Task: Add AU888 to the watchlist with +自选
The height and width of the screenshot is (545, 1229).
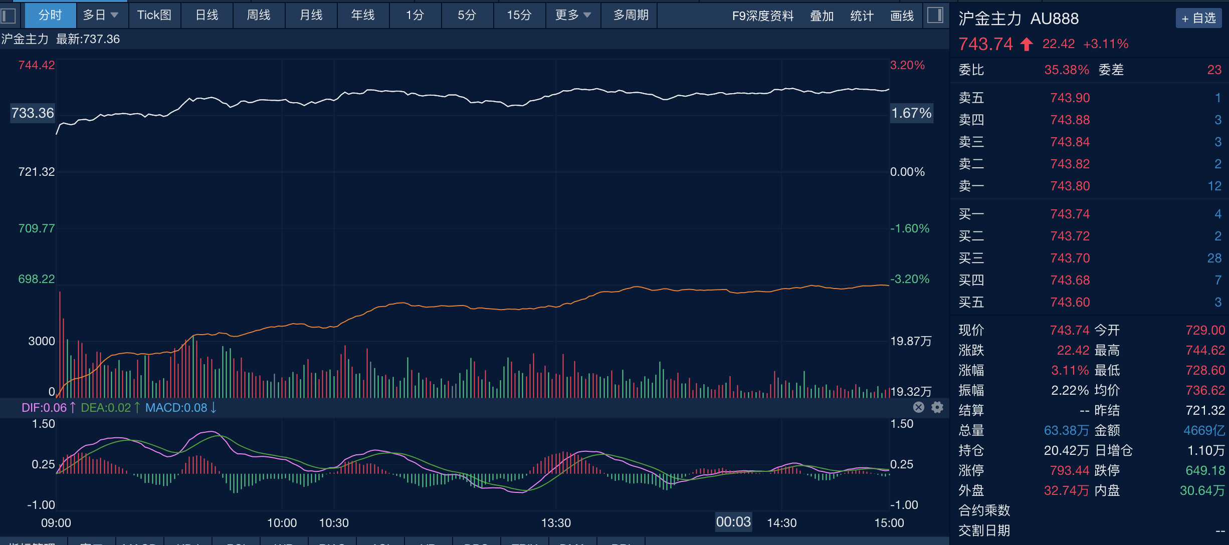Action: click(1198, 19)
